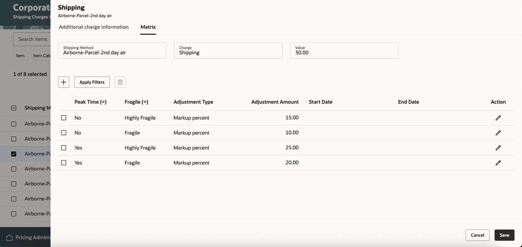Viewport: 522px width, 247px height.
Task: Tick checkbox for No / Fragile row
Action: (x=64, y=133)
